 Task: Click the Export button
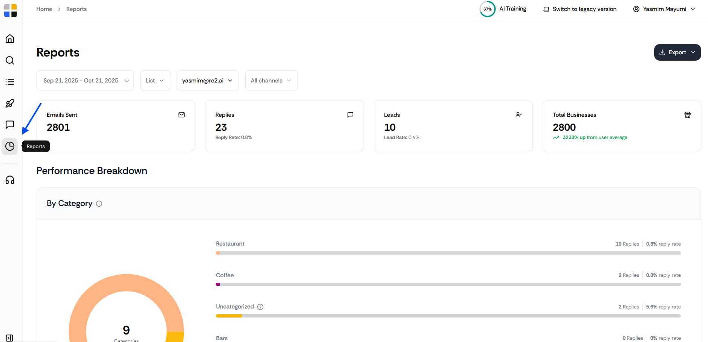coord(677,52)
